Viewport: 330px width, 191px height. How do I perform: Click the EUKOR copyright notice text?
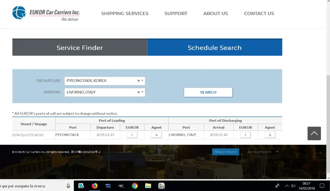[56, 152]
